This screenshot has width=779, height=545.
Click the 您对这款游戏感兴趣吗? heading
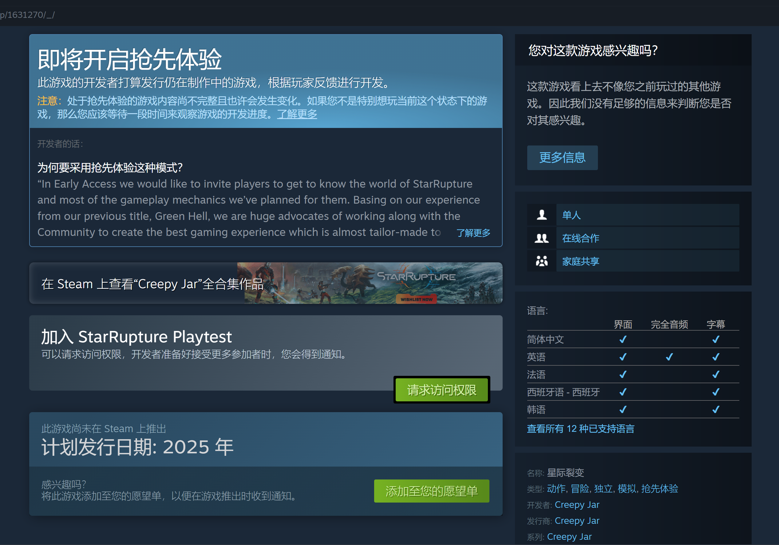593,50
